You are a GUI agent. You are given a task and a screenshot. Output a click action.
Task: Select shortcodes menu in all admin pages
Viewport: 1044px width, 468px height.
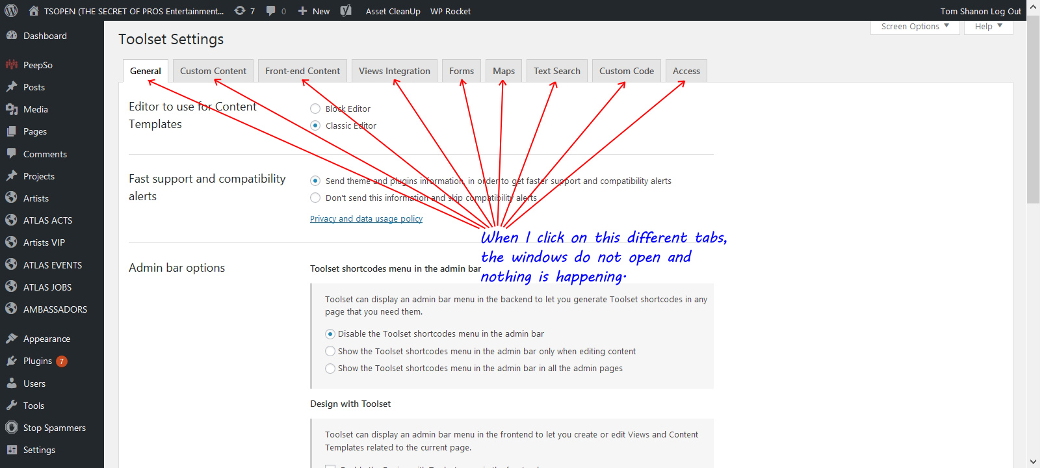pos(330,368)
